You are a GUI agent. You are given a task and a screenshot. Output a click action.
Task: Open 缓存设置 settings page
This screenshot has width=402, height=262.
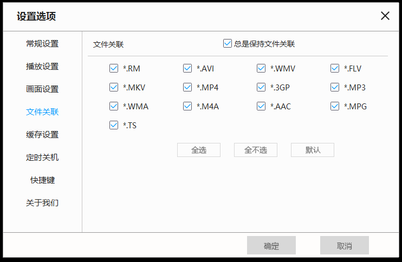(42, 135)
